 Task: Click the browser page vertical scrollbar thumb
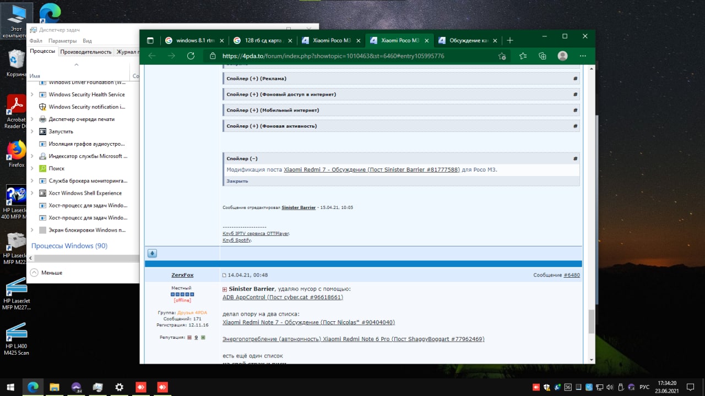pos(592,321)
